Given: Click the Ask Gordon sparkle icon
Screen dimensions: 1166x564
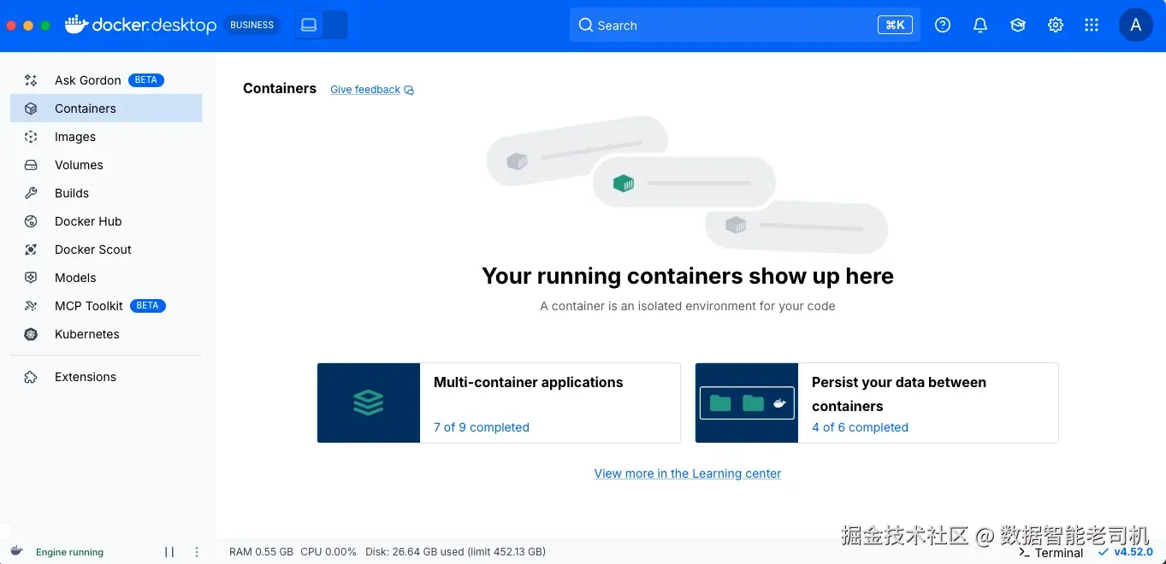Looking at the screenshot, I should (31, 80).
